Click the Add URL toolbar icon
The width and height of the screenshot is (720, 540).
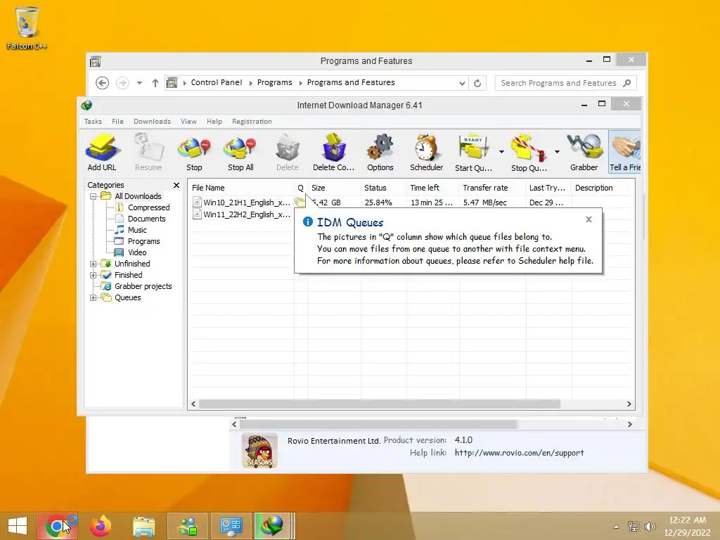pyautogui.click(x=102, y=153)
